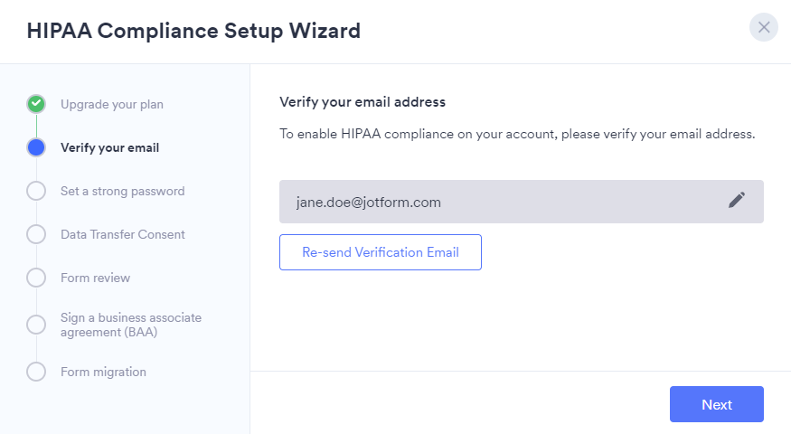Screen dimensions: 791x434
Task: Click the green checkmark step icon
Action: (x=36, y=104)
